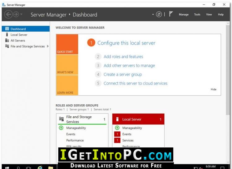This screenshot has width=232, height=169.
Task: Click the All Servers sidebar icon
Action: coord(7,40)
